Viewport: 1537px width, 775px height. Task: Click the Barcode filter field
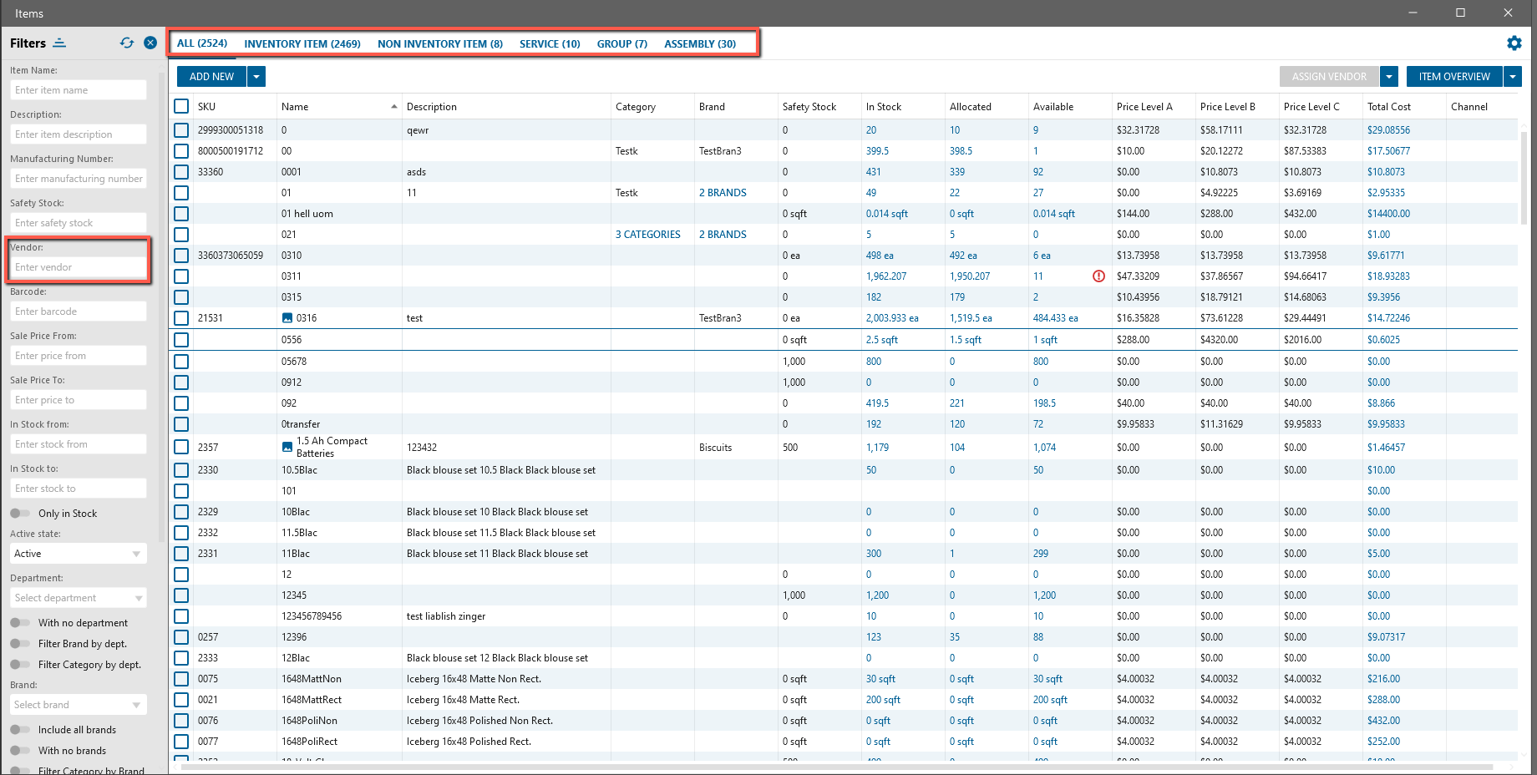[x=80, y=312]
